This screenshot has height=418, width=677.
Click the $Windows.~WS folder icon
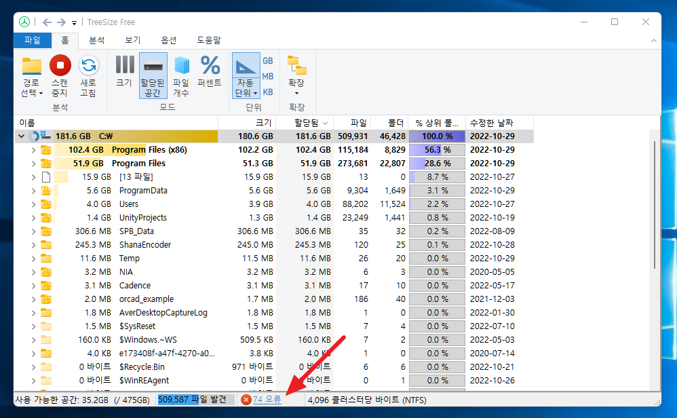point(46,340)
